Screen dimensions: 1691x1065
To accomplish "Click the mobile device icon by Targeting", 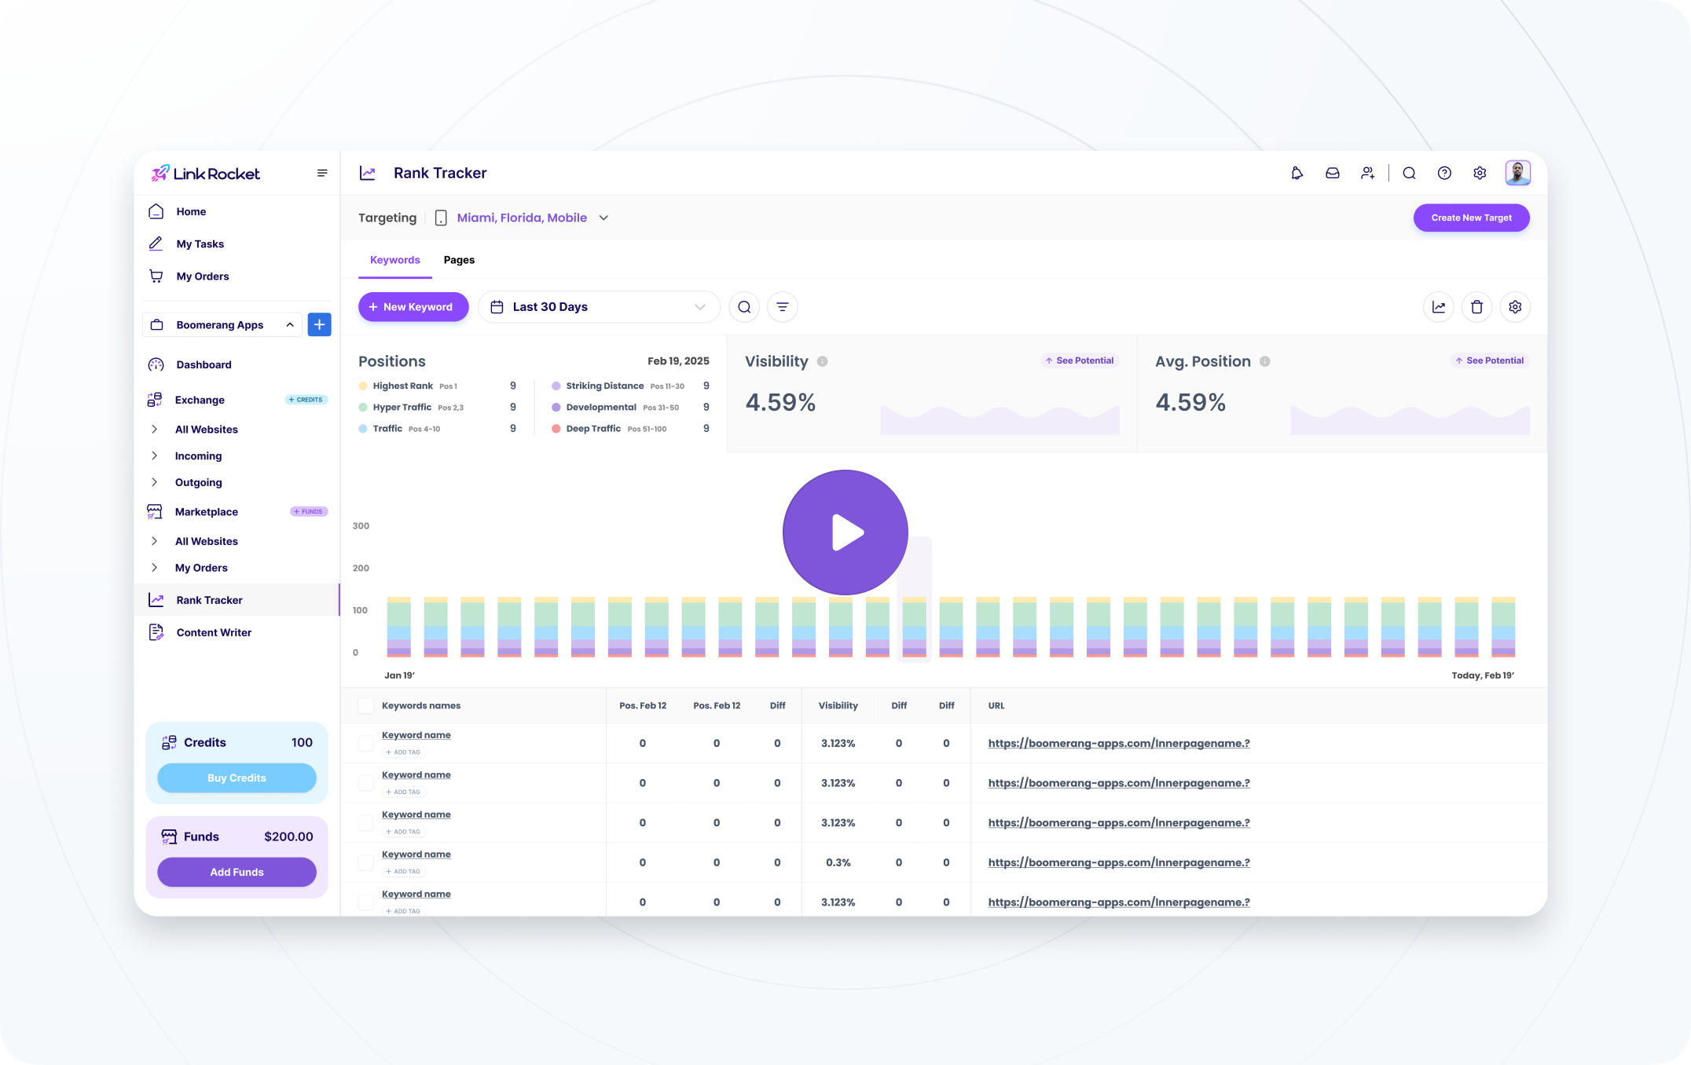I will click(x=441, y=218).
